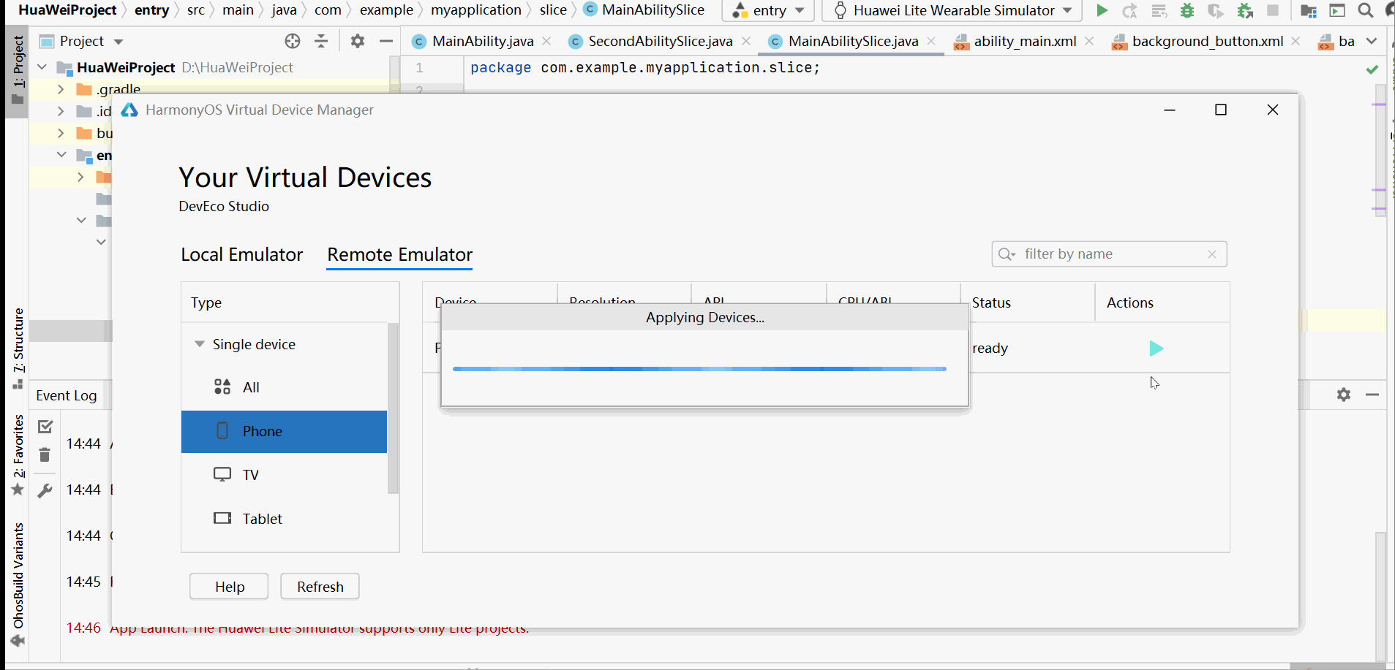Click the terminal window icon in toolbar
This screenshot has width=1395, height=670.
1337,10
